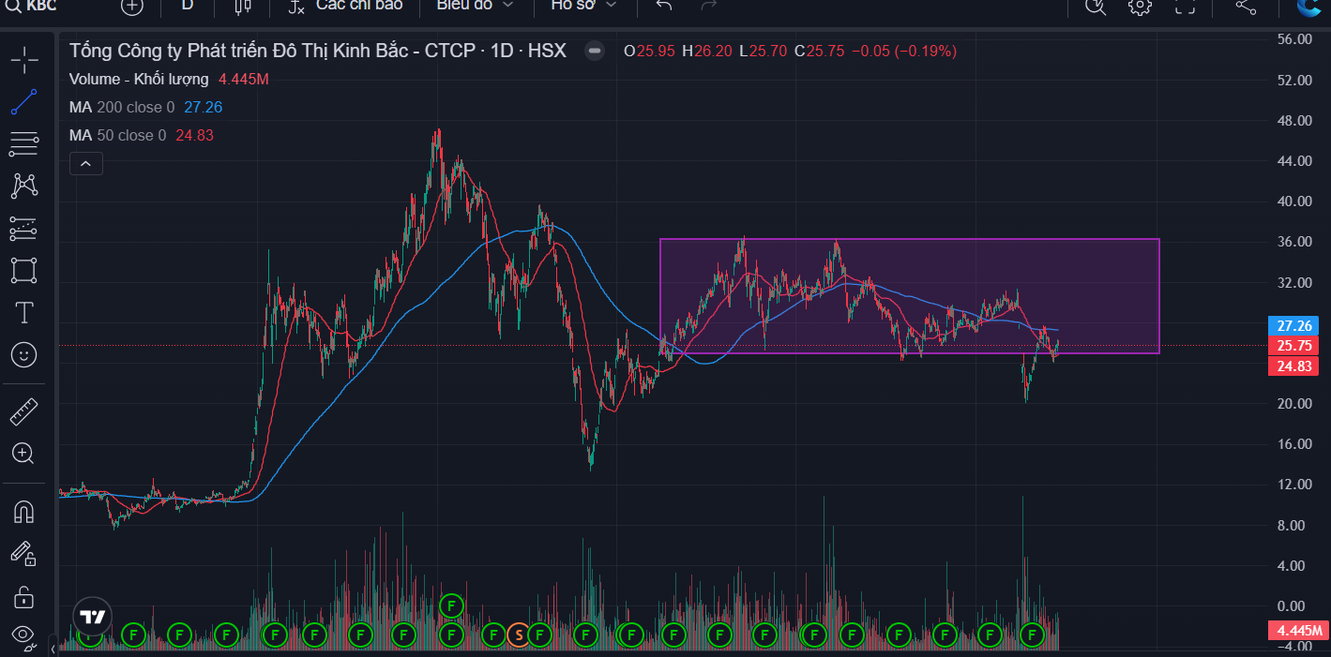Collapse the indicator legend chevron

[85, 164]
